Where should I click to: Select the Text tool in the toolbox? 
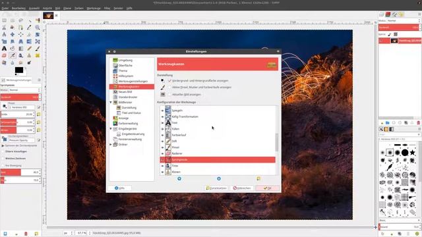pos(4,49)
